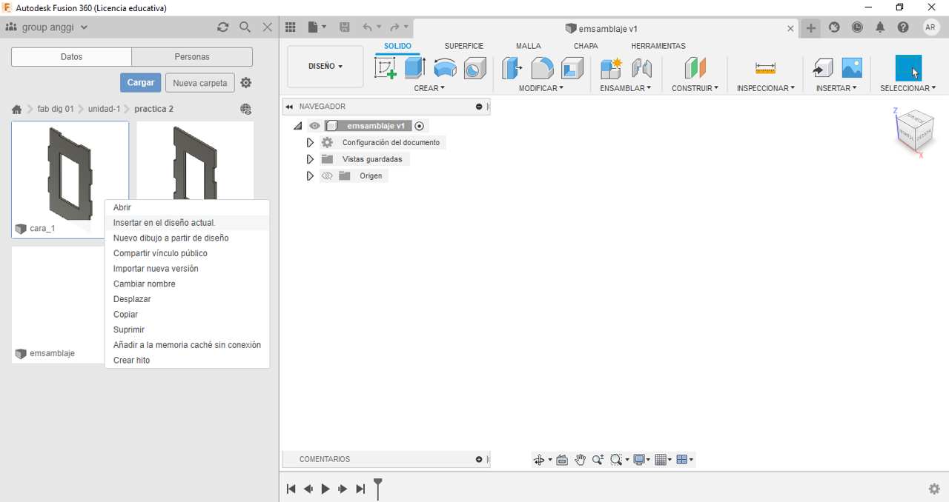Open the INSPECCIONAR dropdown

(766, 88)
